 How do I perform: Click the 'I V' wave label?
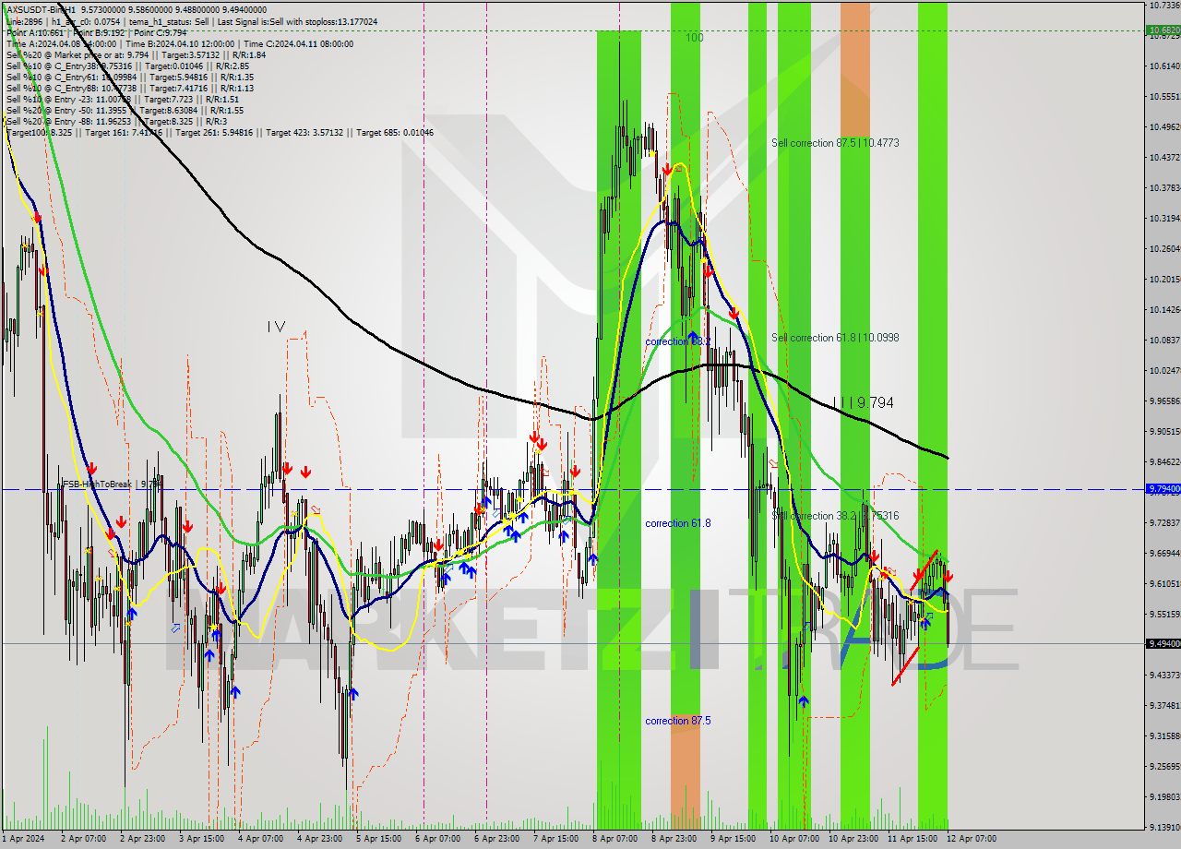[276, 326]
